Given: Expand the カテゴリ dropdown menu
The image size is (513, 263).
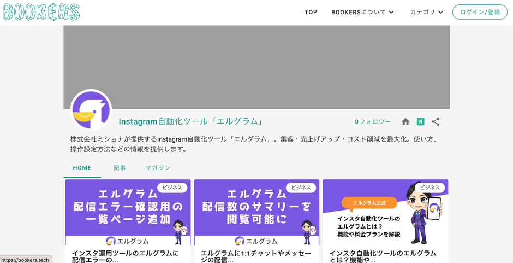Looking at the screenshot, I should (427, 12).
